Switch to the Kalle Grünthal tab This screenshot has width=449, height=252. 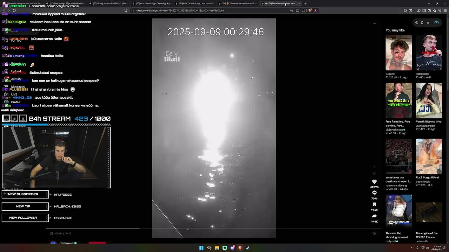click(194, 3)
